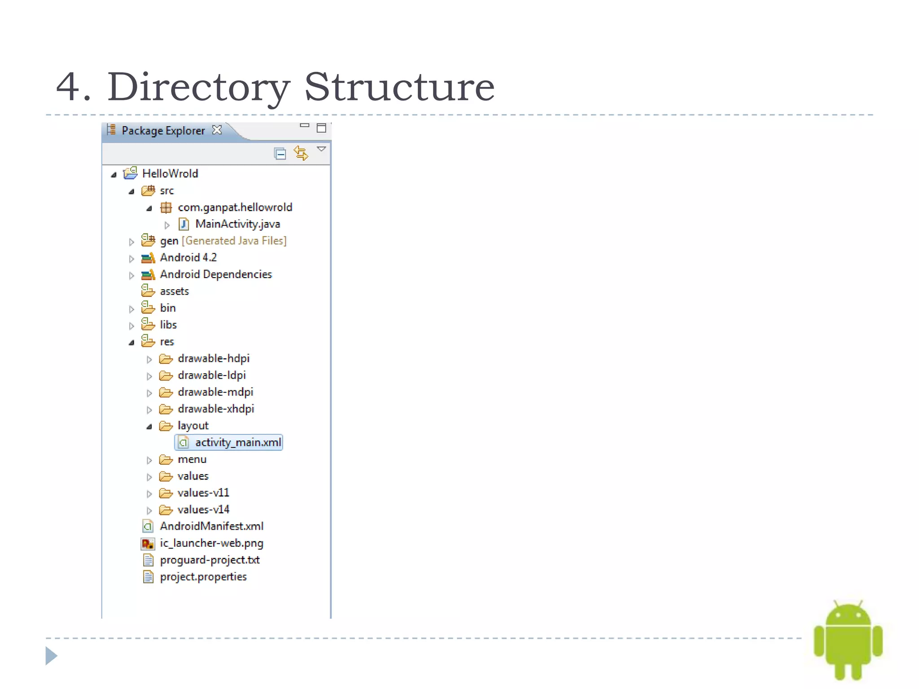The height and width of the screenshot is (689, 919).
Task: Expand values-v14 folder
Action: coord(149,510)
